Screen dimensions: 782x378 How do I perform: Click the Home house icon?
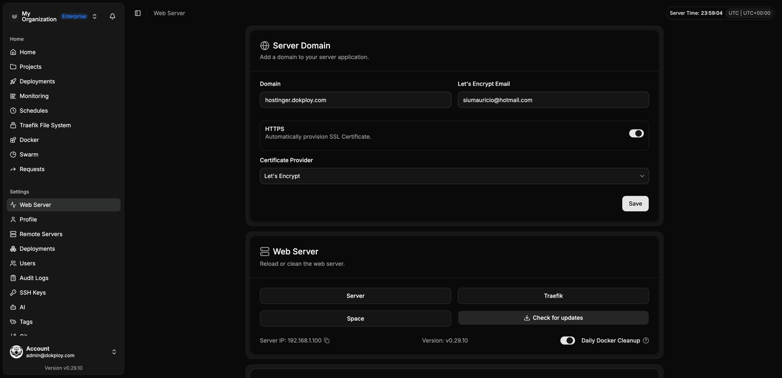(x=13, y=52)
